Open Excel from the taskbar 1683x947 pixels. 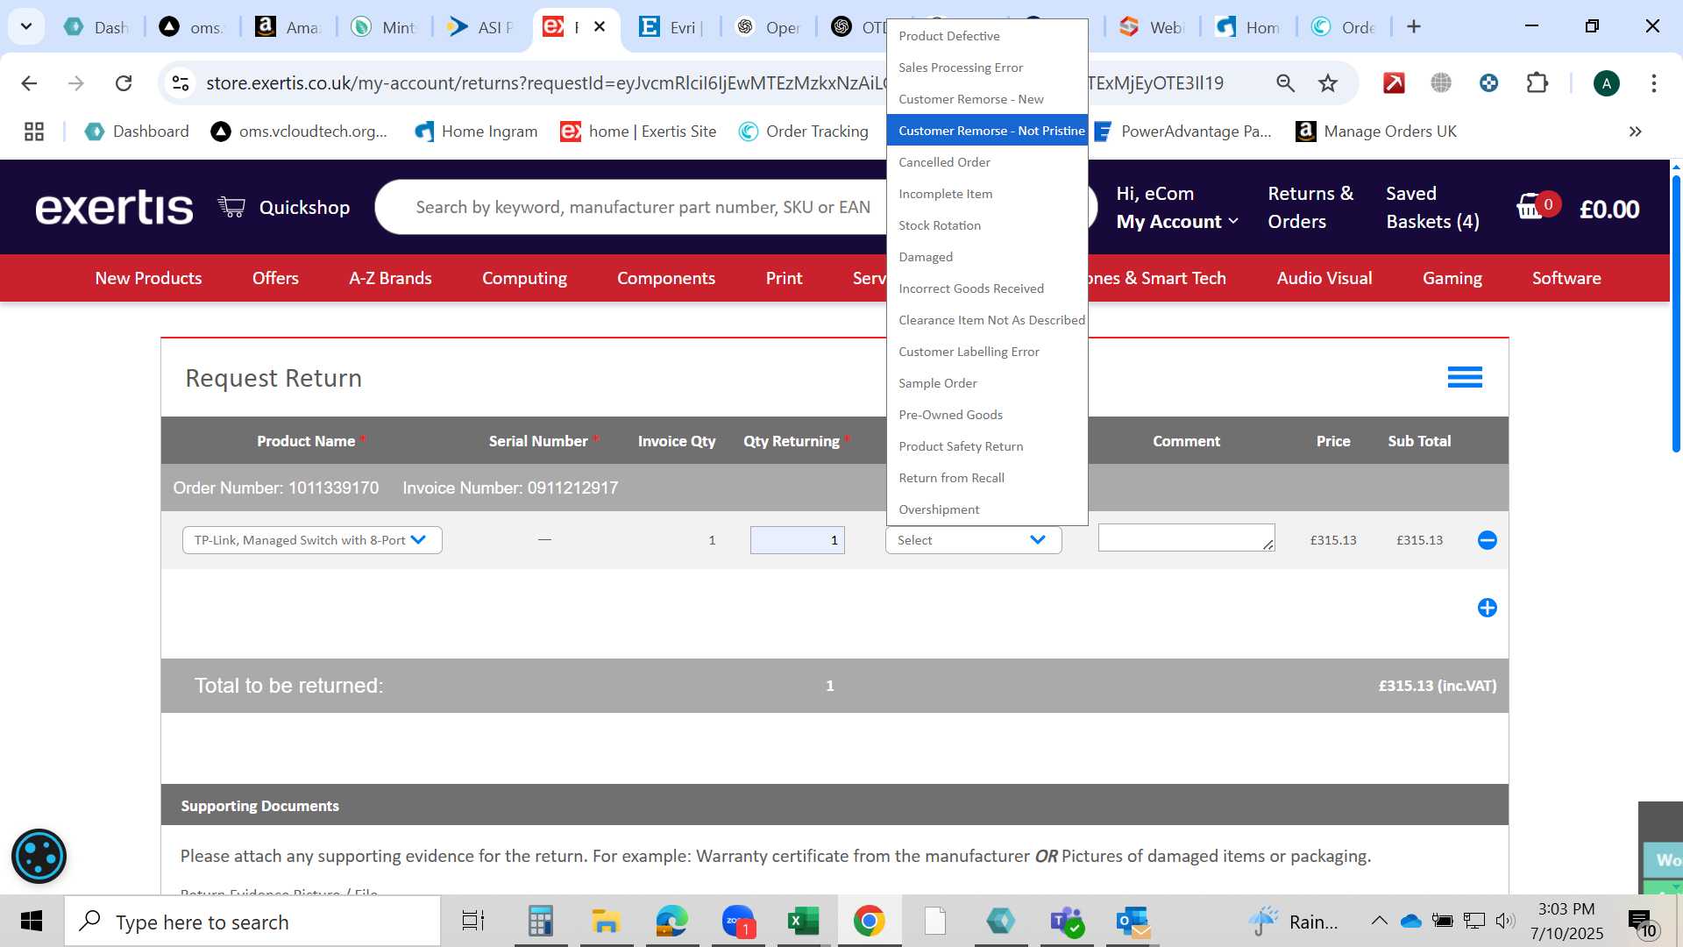coord(802,921)
